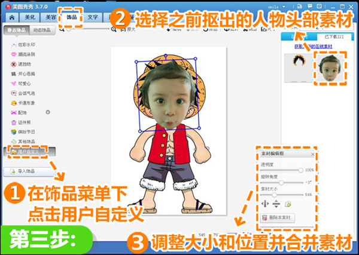This screenshot has height=255, width=359.
Task: Click the zoom-in magnifier icon
Action: (x=114, y=29)
